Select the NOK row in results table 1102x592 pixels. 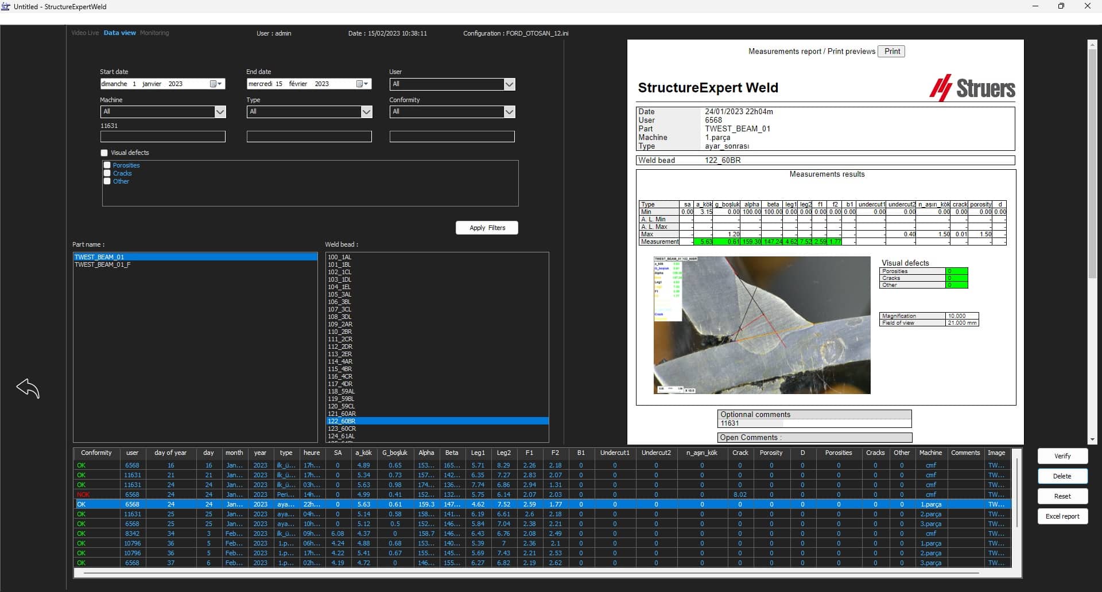click(542, 494)
